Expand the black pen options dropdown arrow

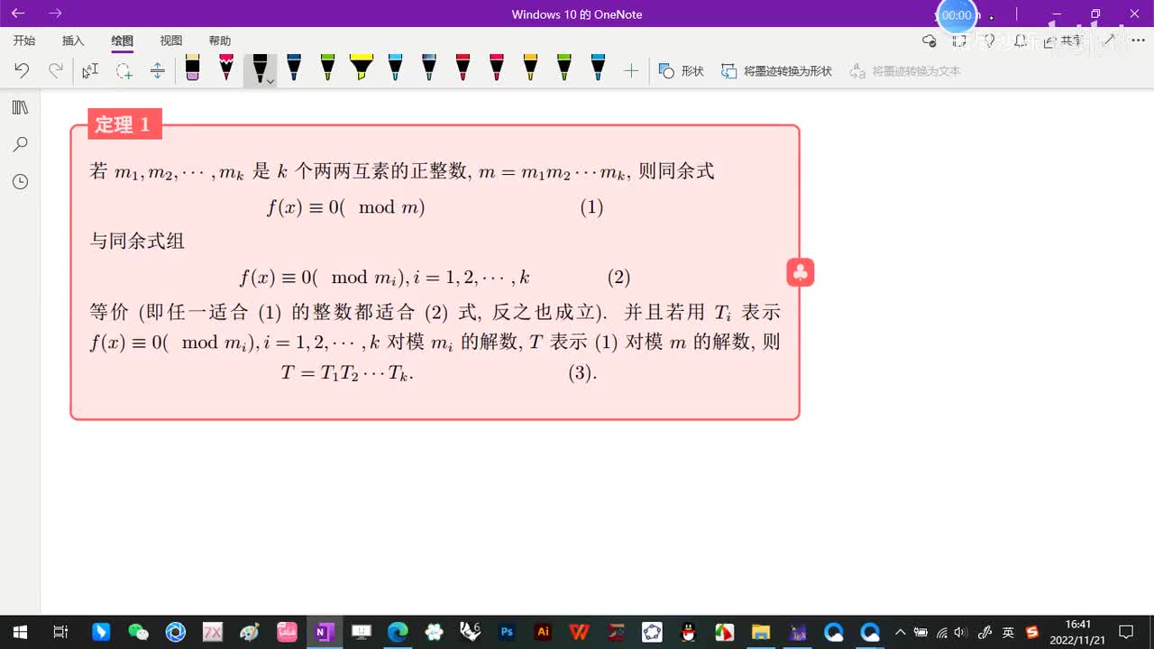pos(270,81)
